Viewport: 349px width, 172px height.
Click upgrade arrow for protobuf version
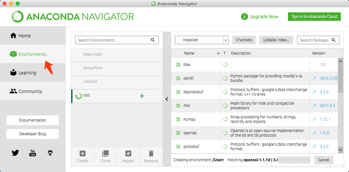coord(314,147)
